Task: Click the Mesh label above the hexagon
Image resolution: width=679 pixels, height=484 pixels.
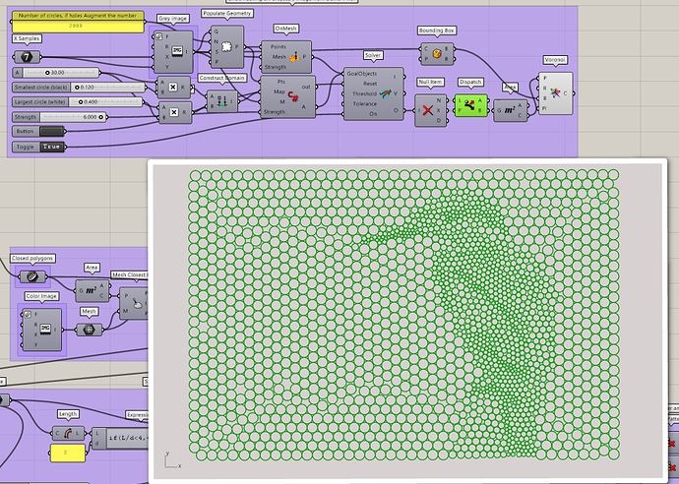Action: point(89,311)
